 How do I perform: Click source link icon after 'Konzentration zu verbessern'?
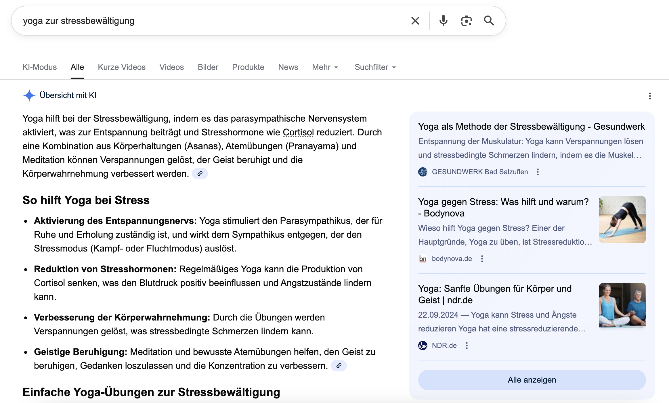pos(339,366)
